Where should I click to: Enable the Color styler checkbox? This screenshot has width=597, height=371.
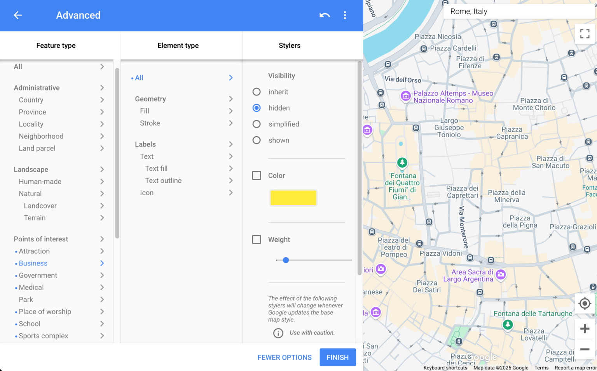click(257, 175)
